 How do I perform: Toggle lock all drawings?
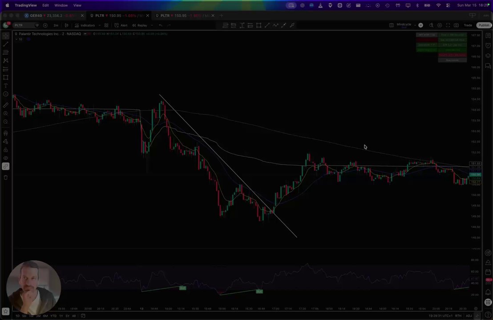pyautogui.click(x=6, y=150)
